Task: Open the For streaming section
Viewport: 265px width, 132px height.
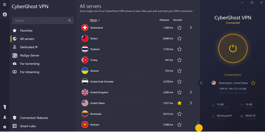Action: coord(29,72)
